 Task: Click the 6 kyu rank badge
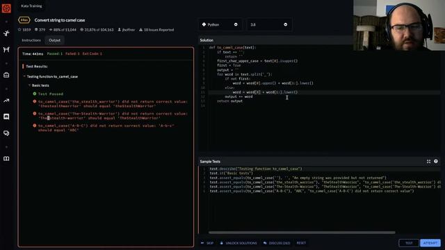click(24, 20)
